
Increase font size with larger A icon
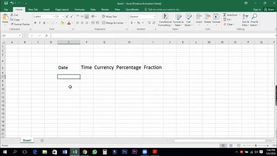67,16
